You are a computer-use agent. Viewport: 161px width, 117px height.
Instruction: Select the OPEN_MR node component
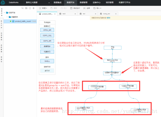click(x=47, y=30)
